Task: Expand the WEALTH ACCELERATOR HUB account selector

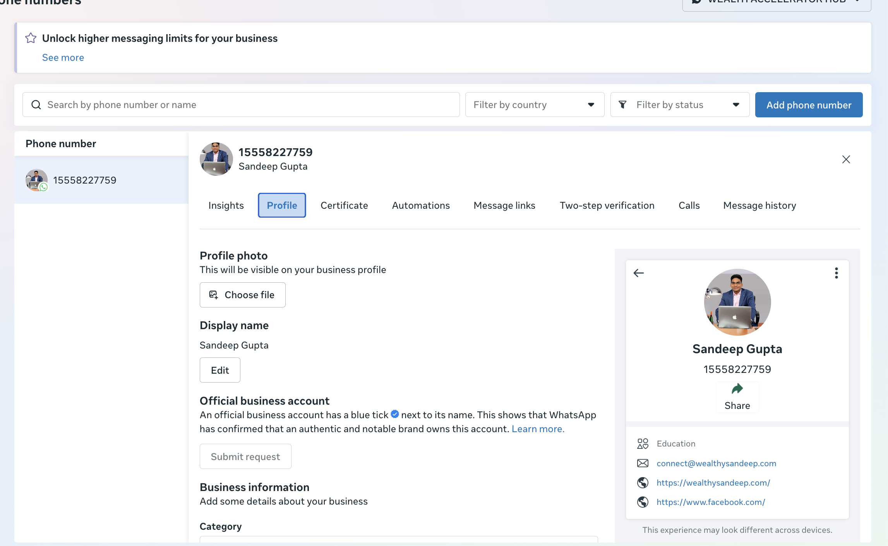Action: tap(777, 3)
